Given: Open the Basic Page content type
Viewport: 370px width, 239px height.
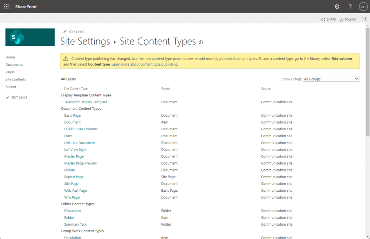Looking at the screenshot, I should (72, 116).
